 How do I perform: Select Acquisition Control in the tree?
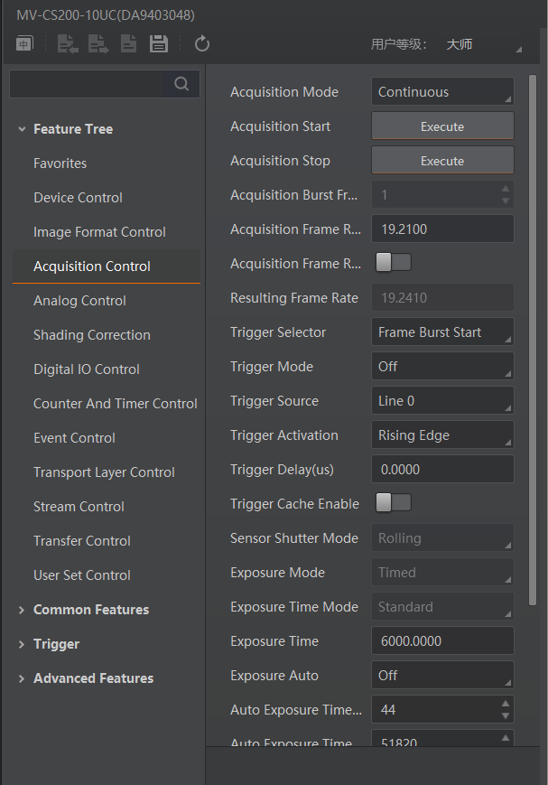(107, 266)
